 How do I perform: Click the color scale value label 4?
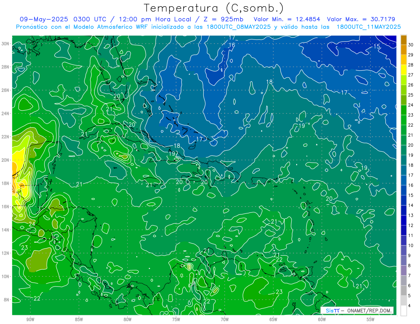tap(410, 306)
